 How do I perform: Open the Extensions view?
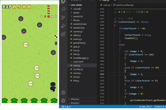tap(63, 34)
